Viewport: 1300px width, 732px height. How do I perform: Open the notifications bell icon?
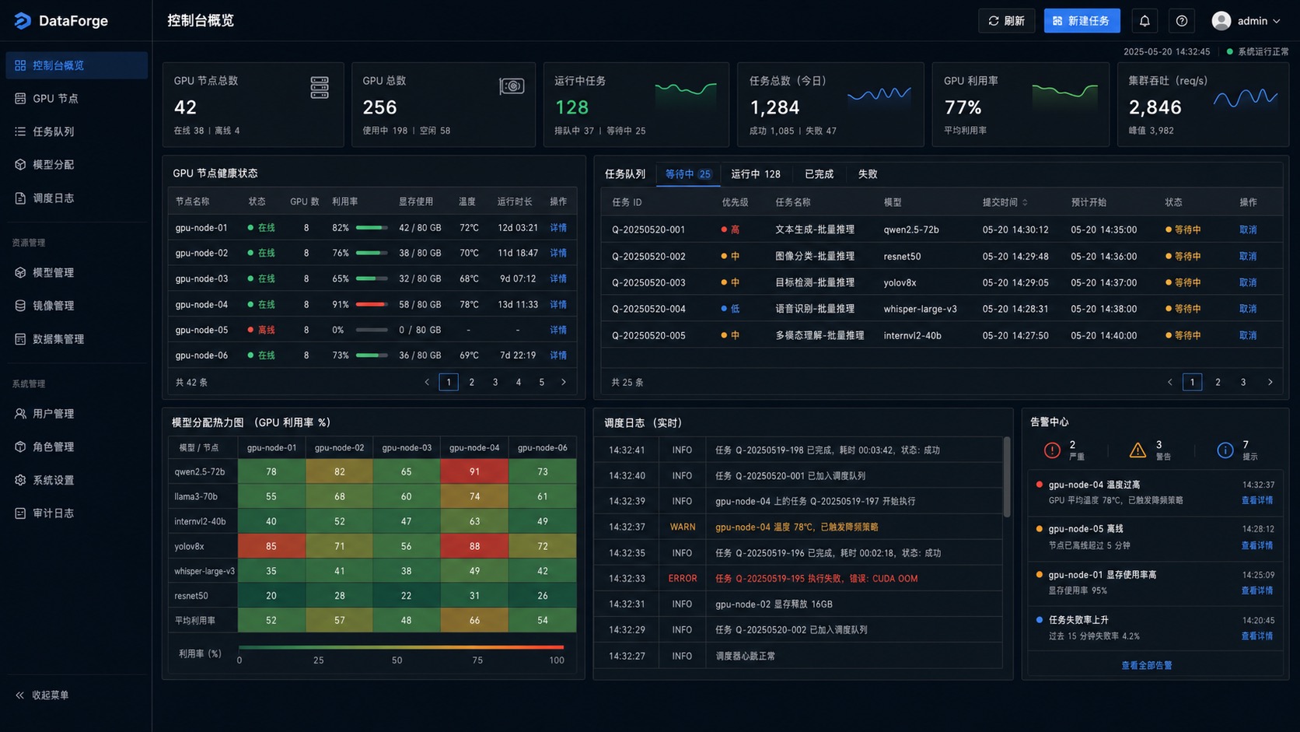(1144, 21)
